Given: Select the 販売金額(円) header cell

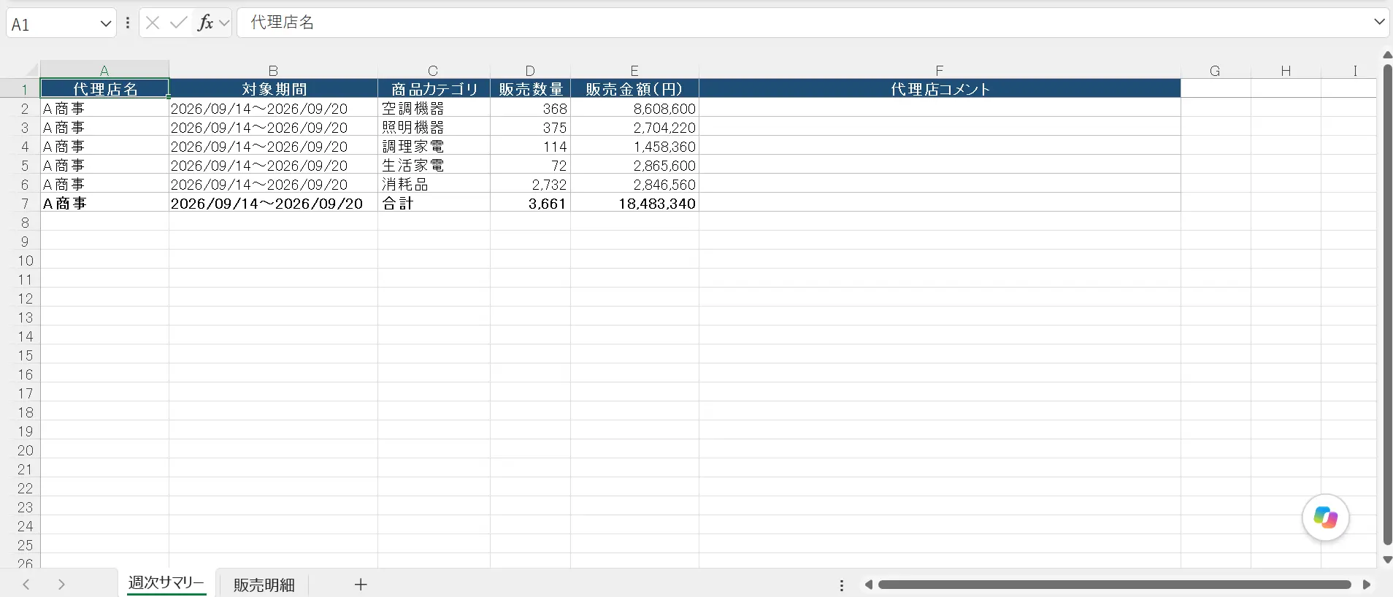Looking at the screenshot, I should 634,89.
